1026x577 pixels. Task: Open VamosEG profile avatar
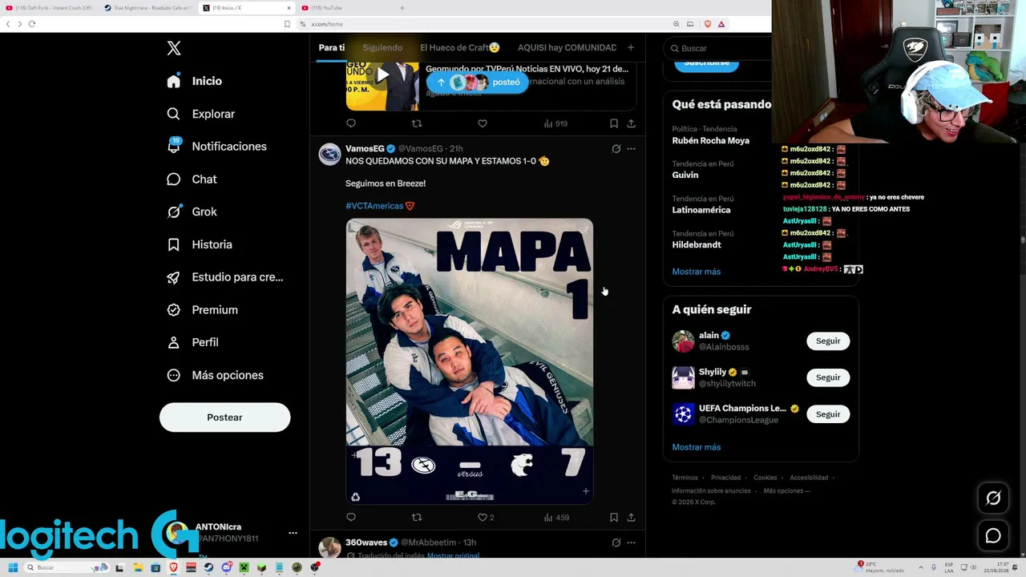tap(329, 154)
